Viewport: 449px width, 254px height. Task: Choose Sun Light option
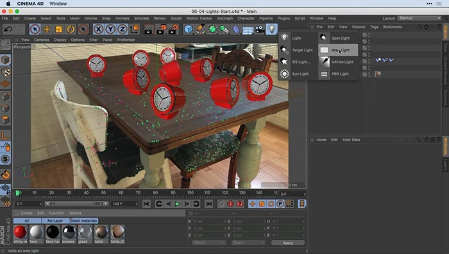pos(298,74)
